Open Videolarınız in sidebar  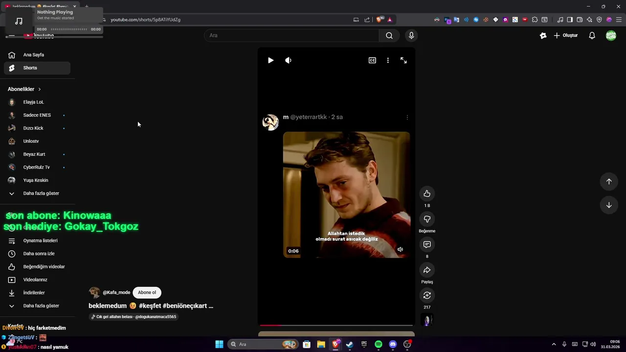pos(37,280)
